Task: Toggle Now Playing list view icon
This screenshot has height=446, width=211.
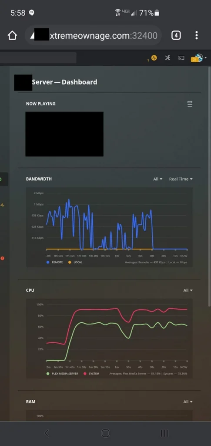Action: coord(190,104)
